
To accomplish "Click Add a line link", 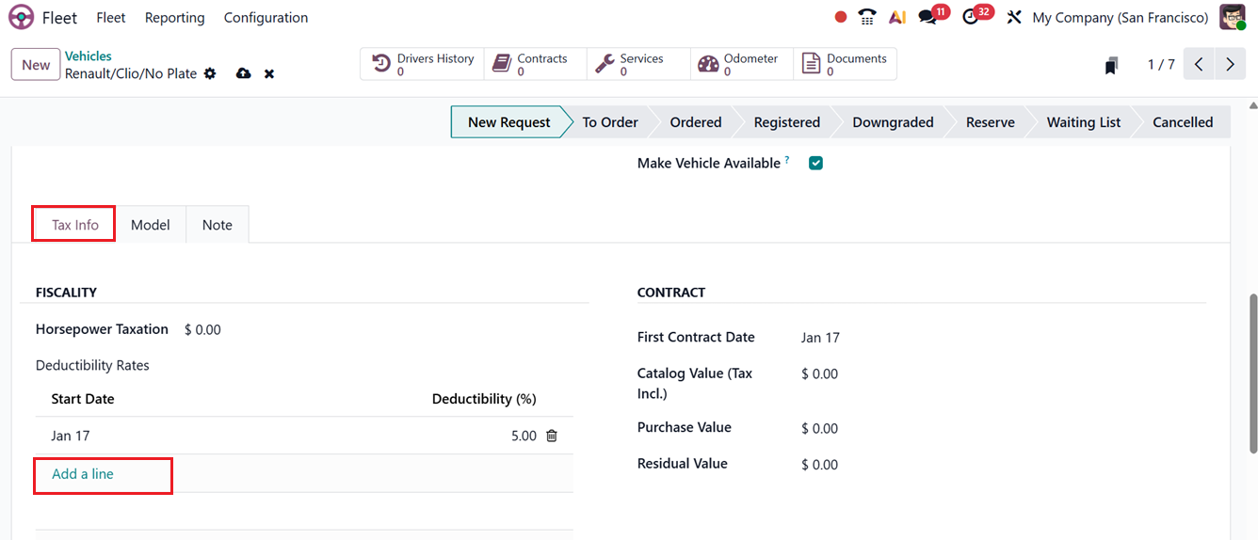I will pyautogui.click(x=83, y=474).
